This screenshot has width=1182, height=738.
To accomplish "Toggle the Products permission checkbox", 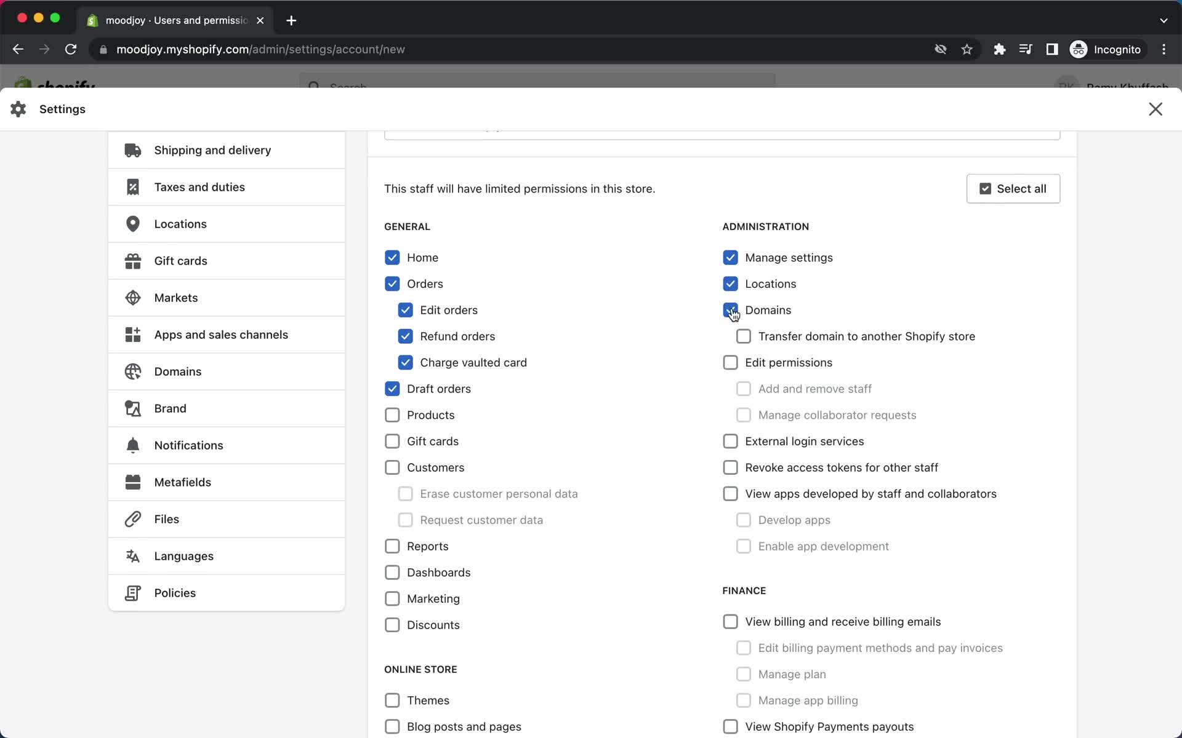I will [x=392, y=414].
